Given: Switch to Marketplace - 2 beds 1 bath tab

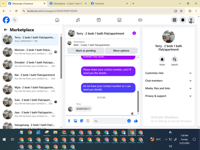Looking at the screenshot, I should [68, 4].
